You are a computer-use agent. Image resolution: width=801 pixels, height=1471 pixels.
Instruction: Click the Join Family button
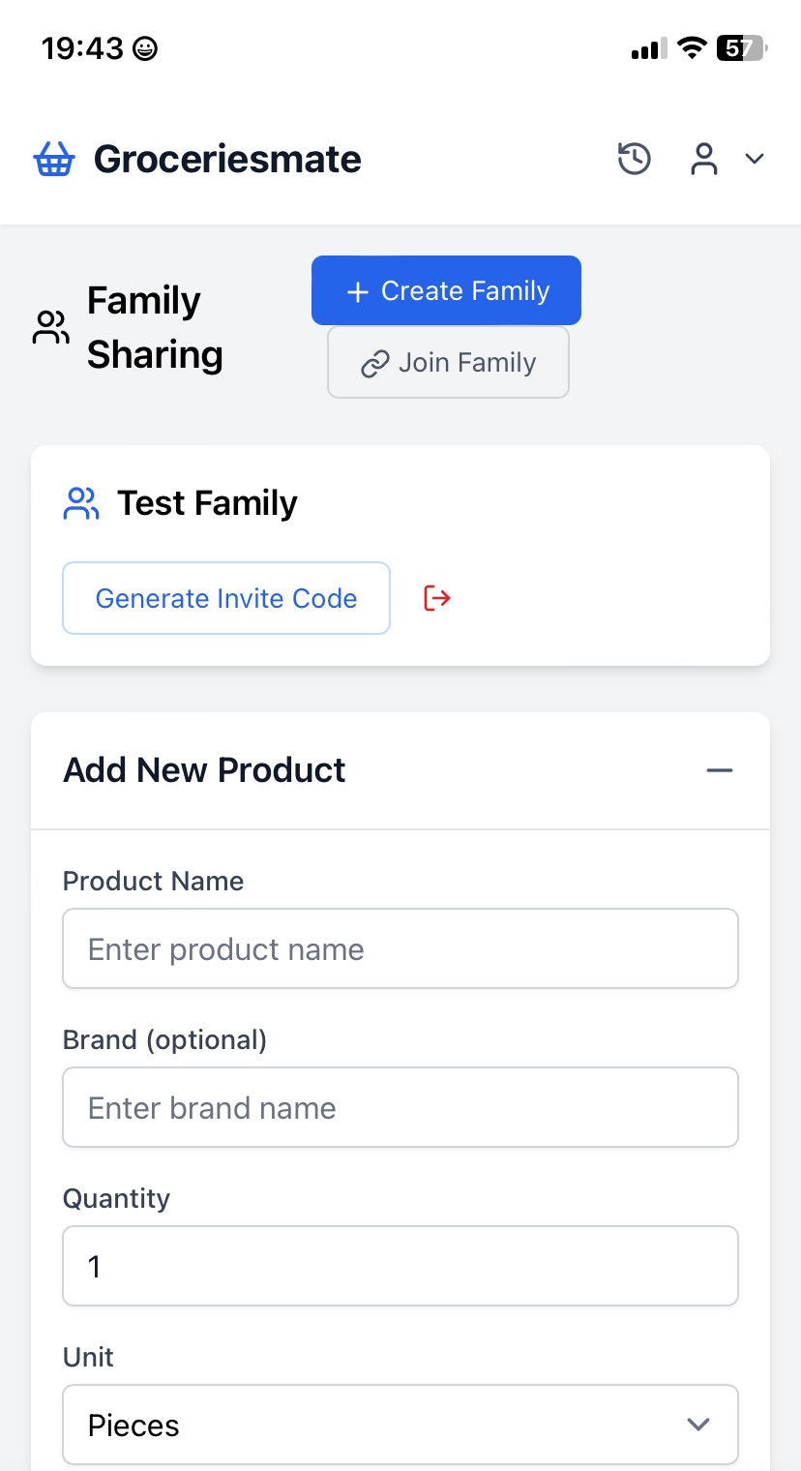pyautogui.click(x=448, y=362)
